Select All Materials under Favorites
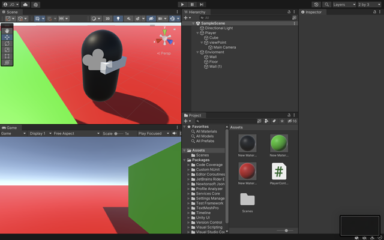384x240 pixels. click(206, 131)
